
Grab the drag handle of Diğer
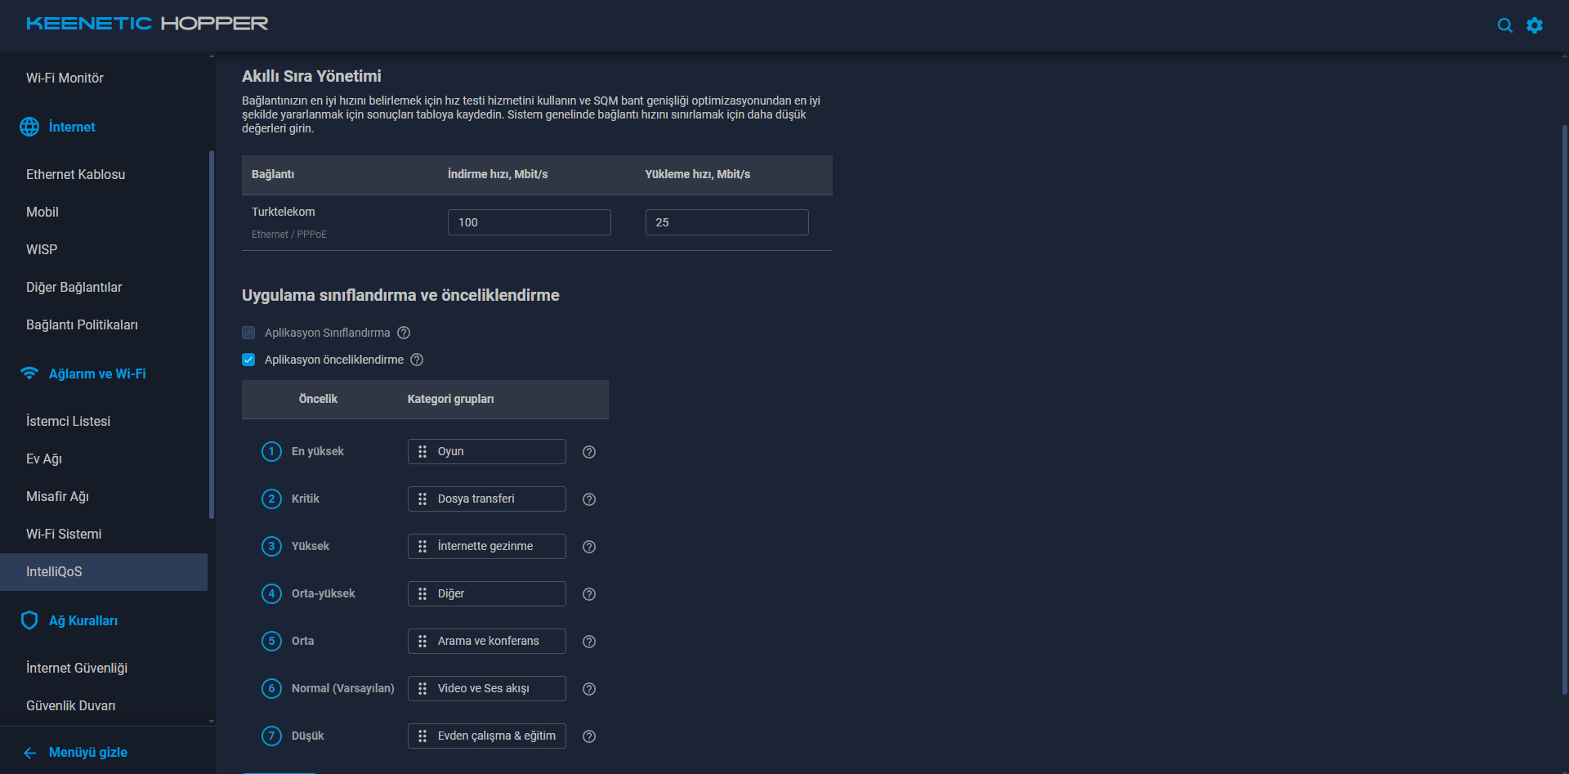coord(422,594)
